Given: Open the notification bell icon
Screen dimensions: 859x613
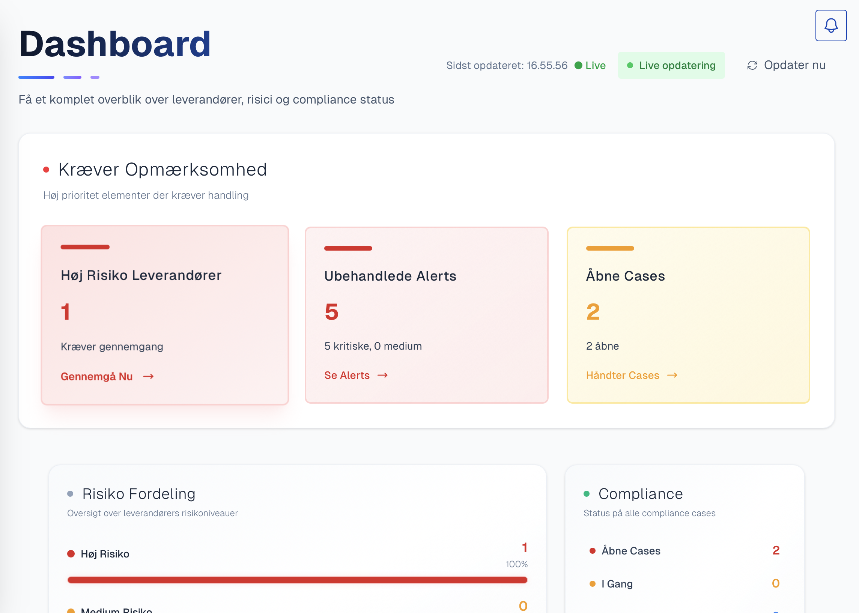Looking at the screenshot, I should 831,25.
